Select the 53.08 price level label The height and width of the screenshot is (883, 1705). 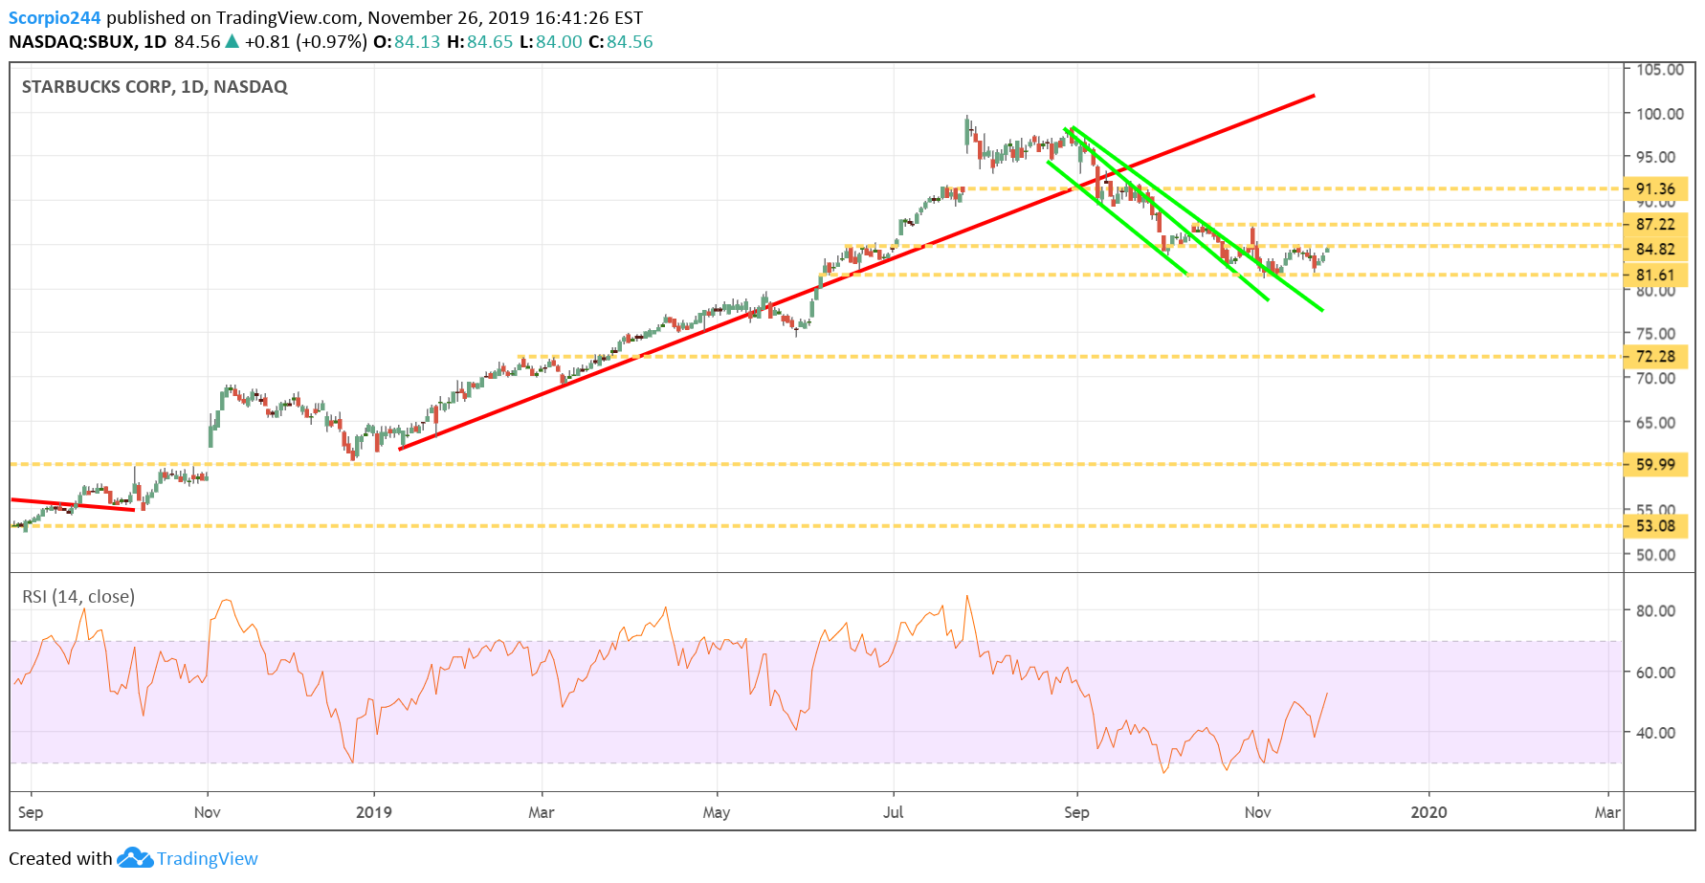point(1655,525)
